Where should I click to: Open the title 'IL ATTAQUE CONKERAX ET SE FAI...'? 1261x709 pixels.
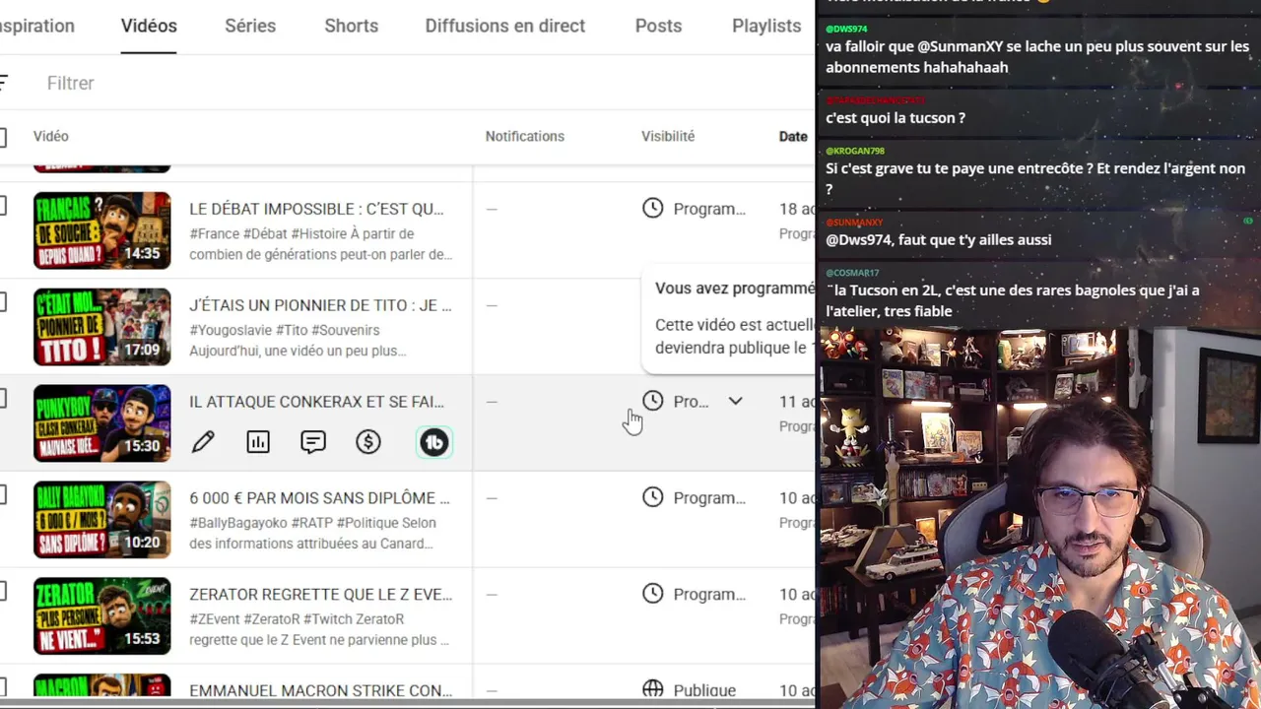pyautogui.click(x=316, y=402)
